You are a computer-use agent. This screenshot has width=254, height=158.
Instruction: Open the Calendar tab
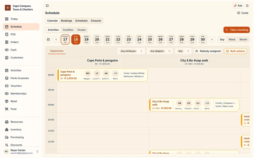[52, 21]
